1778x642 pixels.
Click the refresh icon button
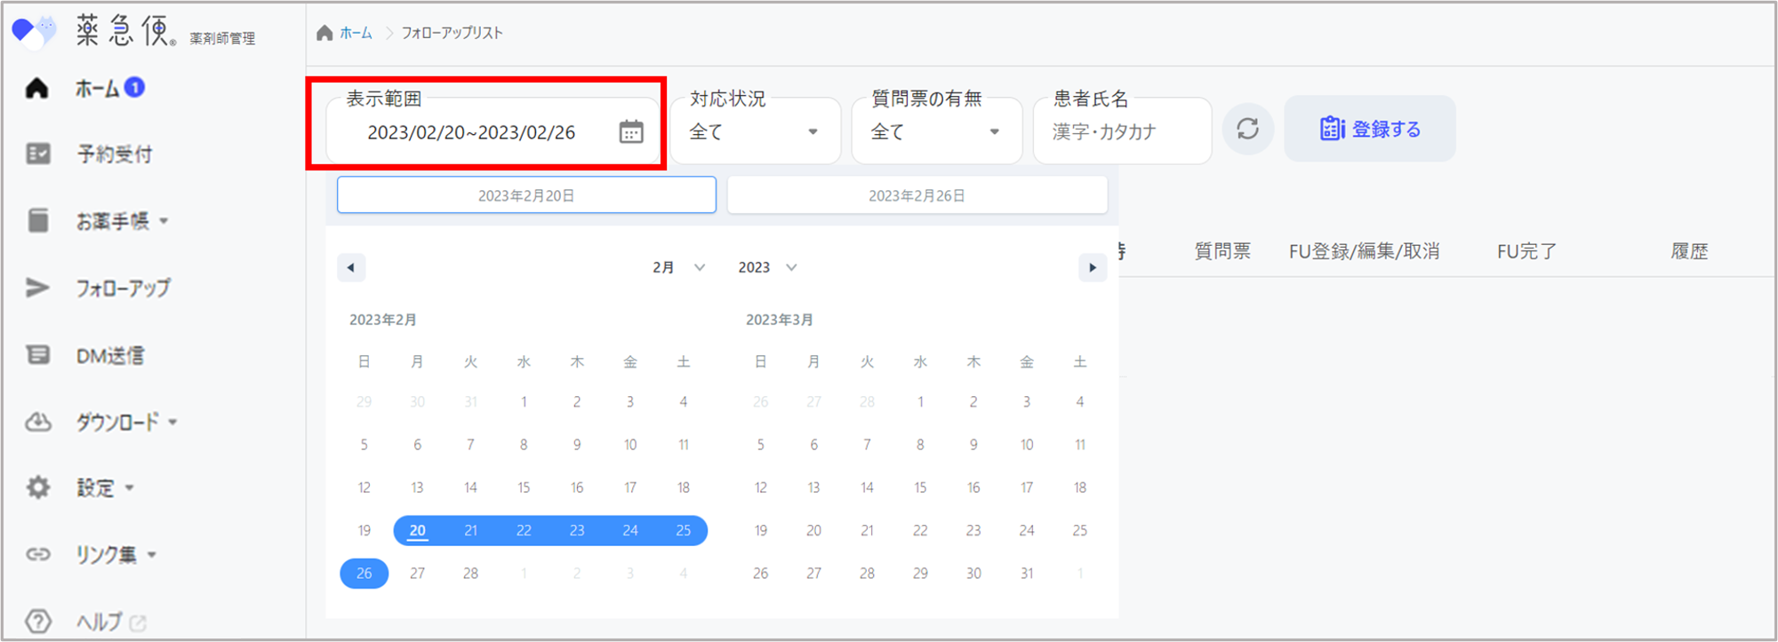click(x=1247, y=130)
